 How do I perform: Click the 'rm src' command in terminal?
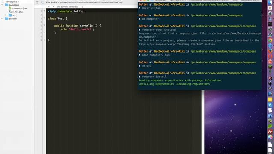pyautogui.click(x=146, y=66)
